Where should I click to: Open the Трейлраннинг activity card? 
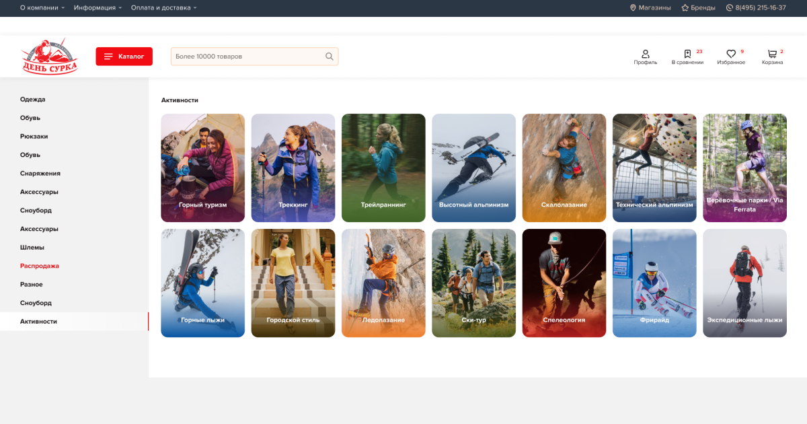click(x=383, y=168)
